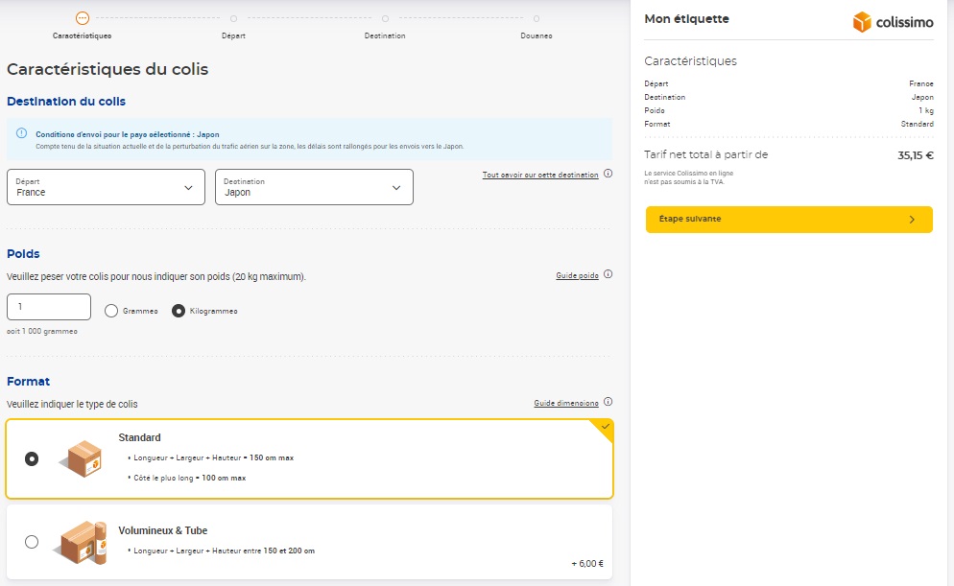Click the Étape suivante button
Image resolution: width=954 pixels, height=586 pixels.
click(x=789, y=220)
